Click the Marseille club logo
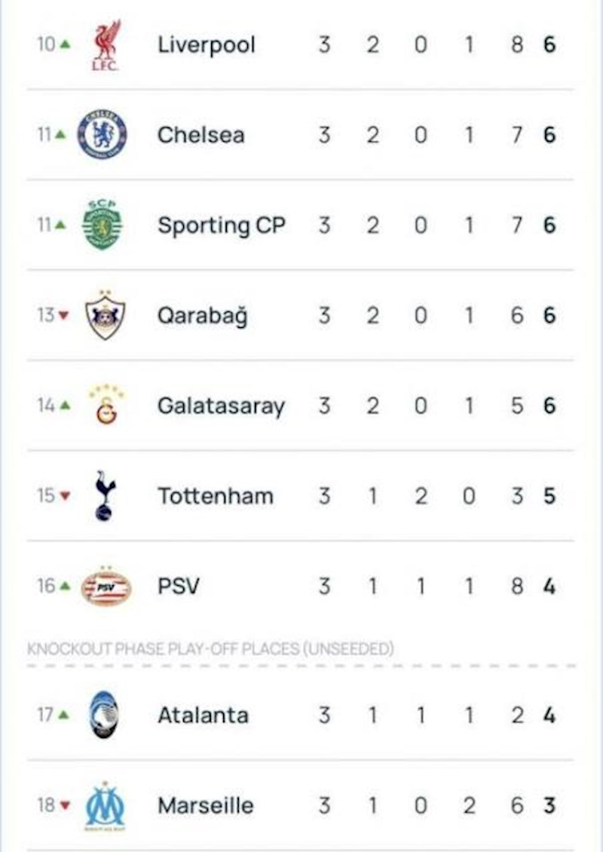The image size is (603, 852). 105,805
